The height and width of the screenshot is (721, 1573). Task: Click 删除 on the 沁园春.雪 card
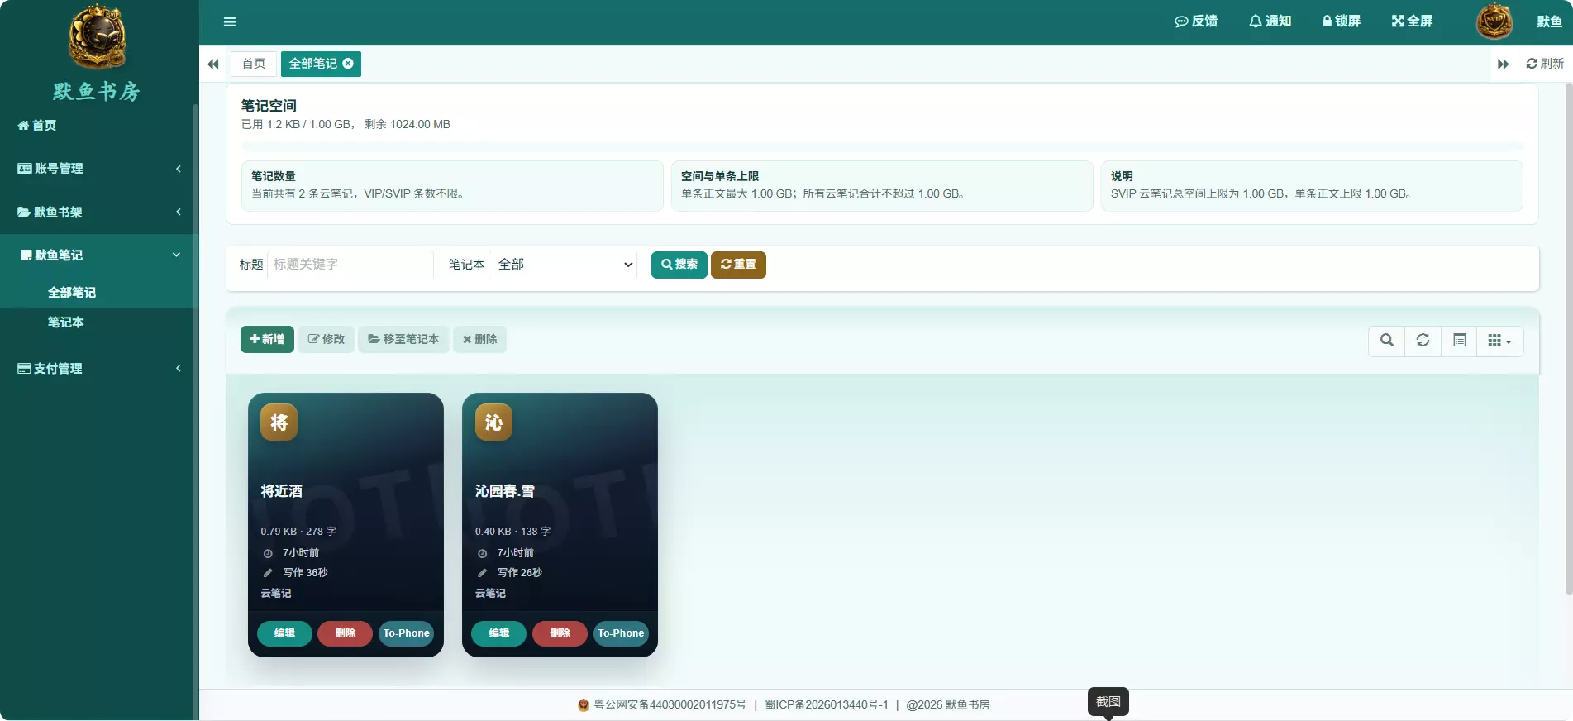click(x=560, y=633)
